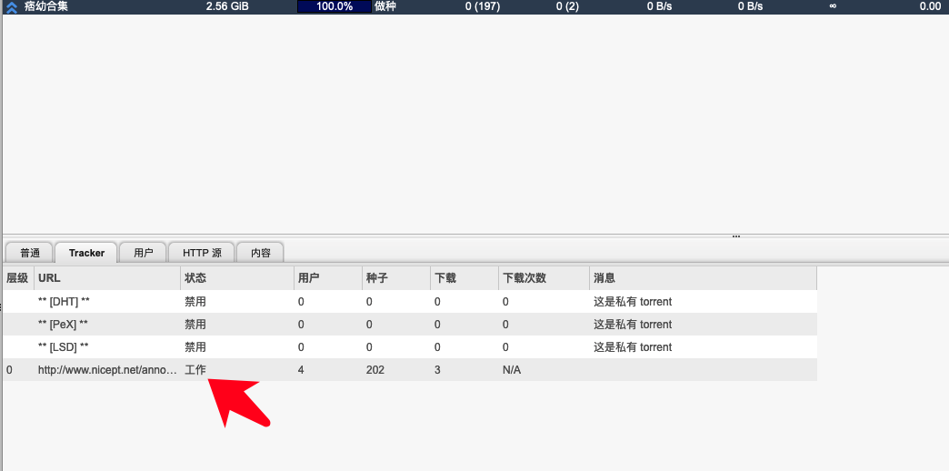Click DHT row's 这是私有 torrent message
The width and height of the screenshot is (949, 471).
633,302
